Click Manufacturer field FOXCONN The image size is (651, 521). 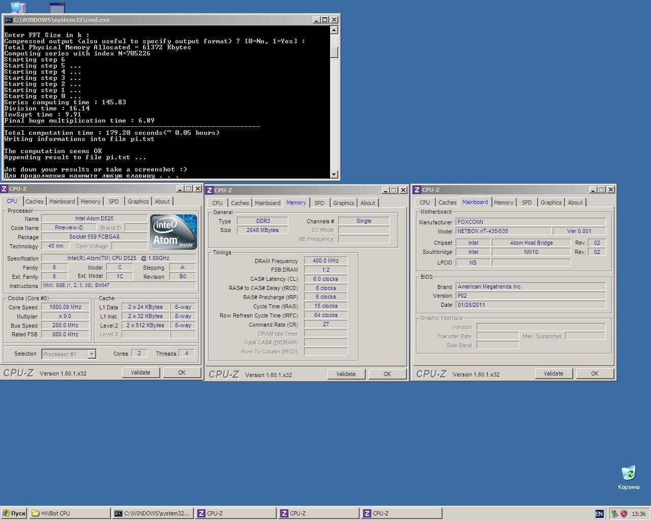click(530, 222)
